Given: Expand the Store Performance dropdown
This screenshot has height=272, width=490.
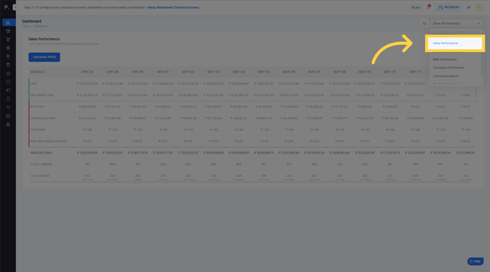Looking at the screenshot, I should click(x=456, y=23).
